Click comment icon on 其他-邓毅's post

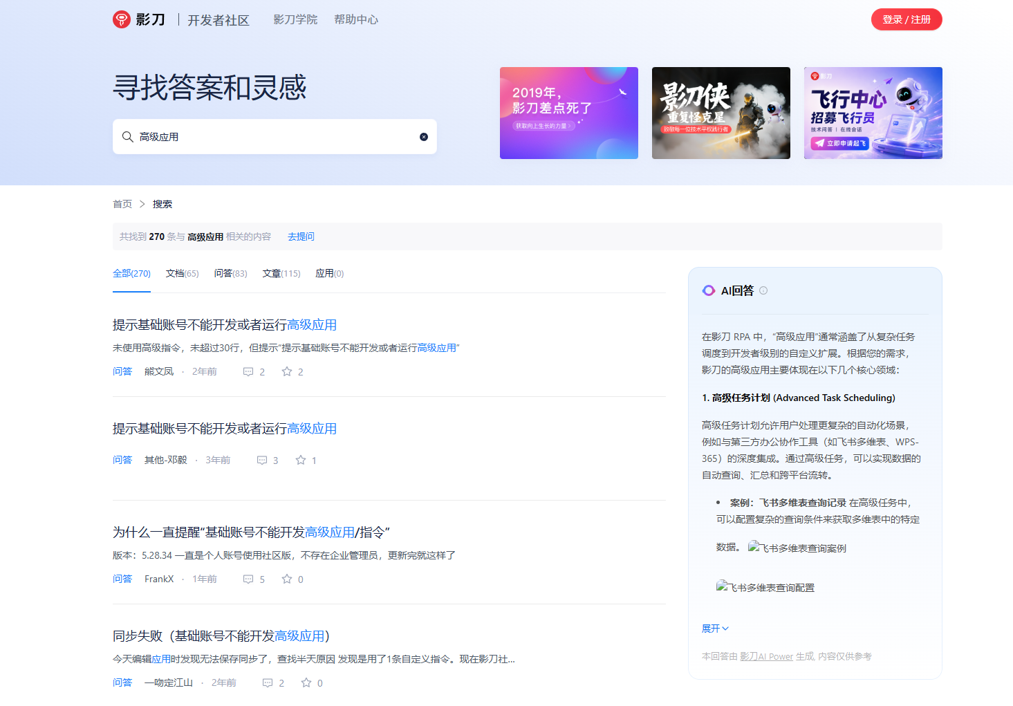point(262,461)
